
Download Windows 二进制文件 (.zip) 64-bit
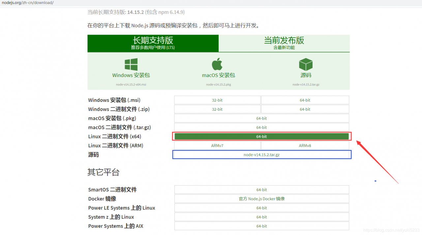(305, 109)
